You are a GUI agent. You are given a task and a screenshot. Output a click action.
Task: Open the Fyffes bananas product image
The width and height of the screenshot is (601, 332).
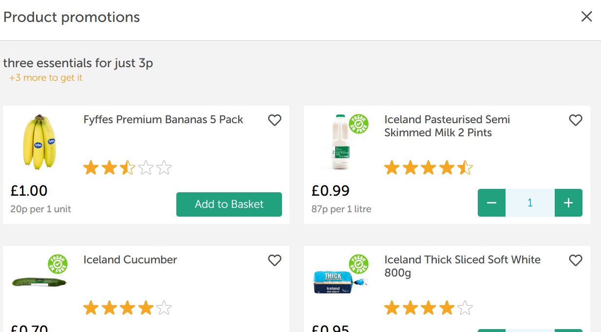[40, 142]
